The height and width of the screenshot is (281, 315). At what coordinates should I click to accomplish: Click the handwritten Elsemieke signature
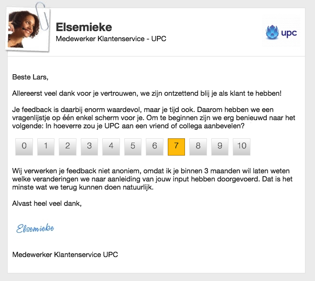pos(35,228)
